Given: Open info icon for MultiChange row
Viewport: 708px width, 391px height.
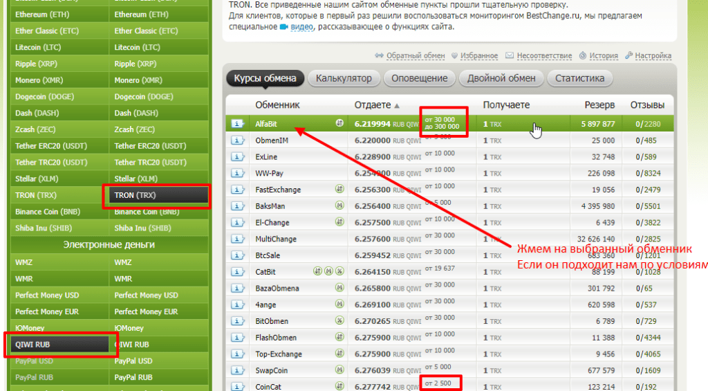Looking at the screenshot, I should [238, 239].
